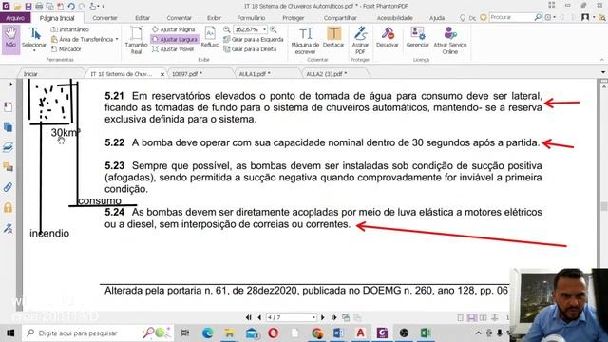Image resolution: width=608 pixels, height=342 pixels.
Task: Click the Selecionar text tool
Action: pos(34,39)
